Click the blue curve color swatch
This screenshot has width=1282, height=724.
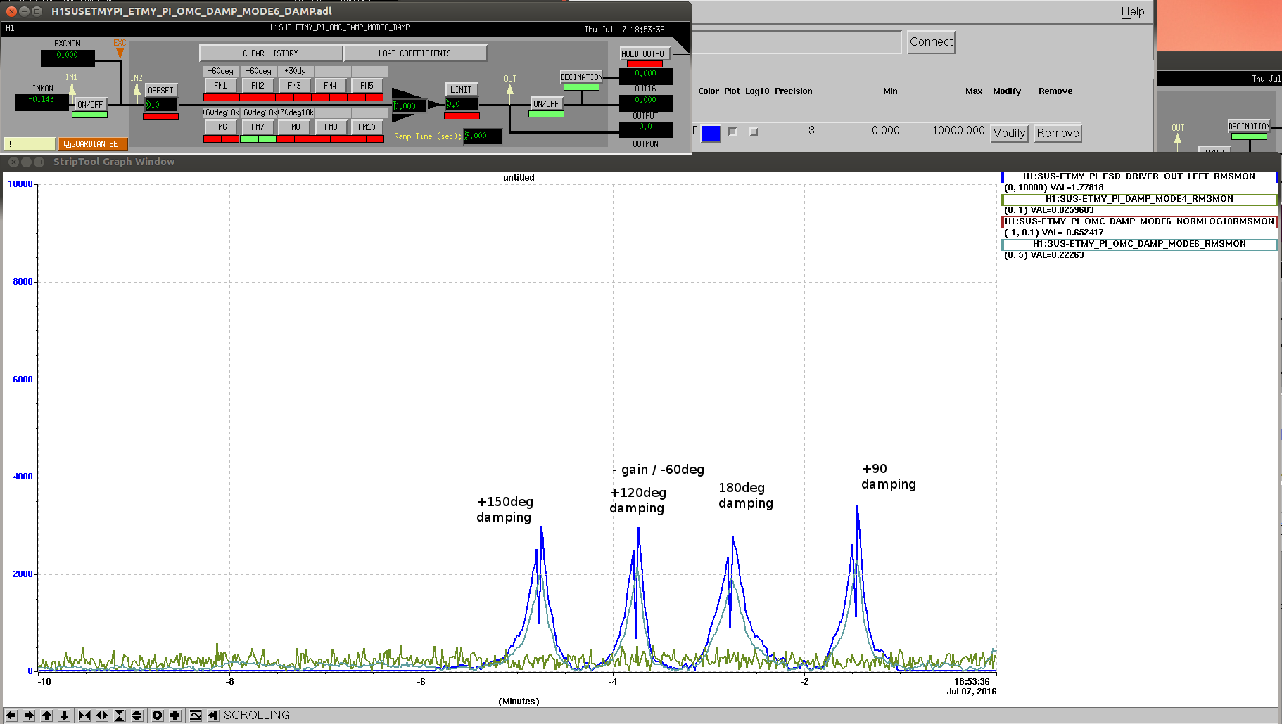tap(711, 134)
